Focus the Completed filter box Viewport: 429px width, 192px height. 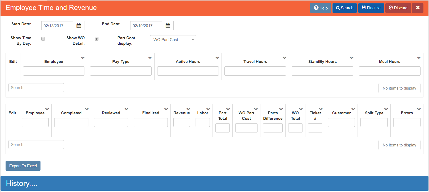pos(71,122)
